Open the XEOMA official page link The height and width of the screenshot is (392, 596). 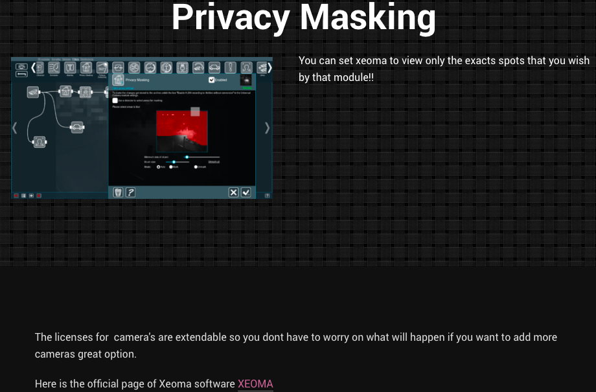tap(255, 384)
